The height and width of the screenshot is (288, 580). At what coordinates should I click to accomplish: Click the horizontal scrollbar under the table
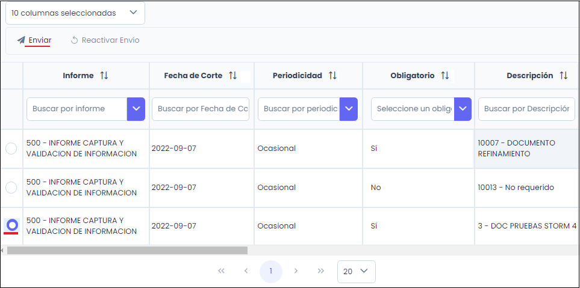[127, 250]
